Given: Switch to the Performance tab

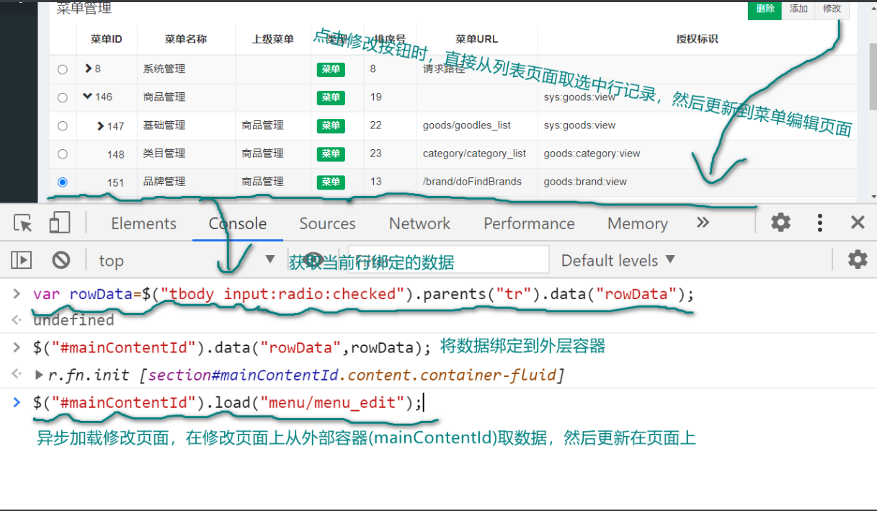Looking at the screenshot, I should [x=529, y=223].
